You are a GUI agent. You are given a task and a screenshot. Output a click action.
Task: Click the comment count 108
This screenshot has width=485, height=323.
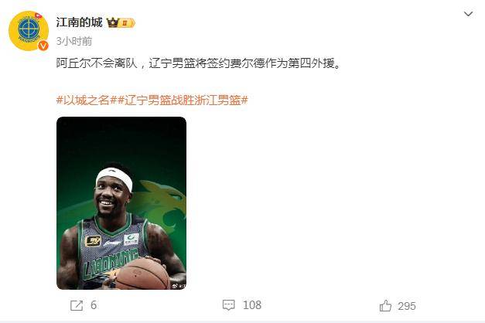click(x=252, y=305)
